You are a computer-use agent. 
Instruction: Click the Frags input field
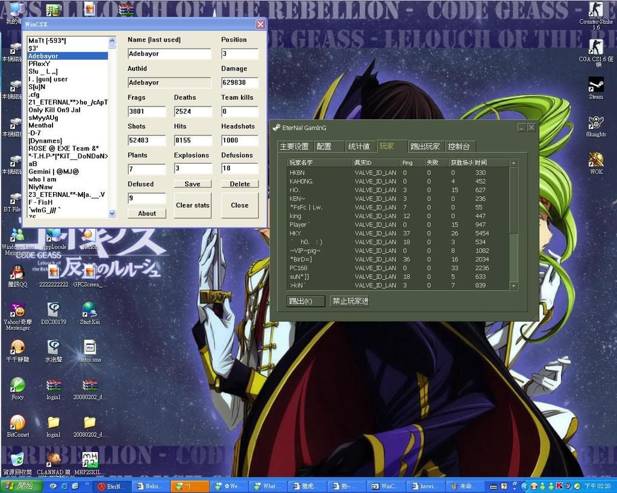click(x=146, y=111)
